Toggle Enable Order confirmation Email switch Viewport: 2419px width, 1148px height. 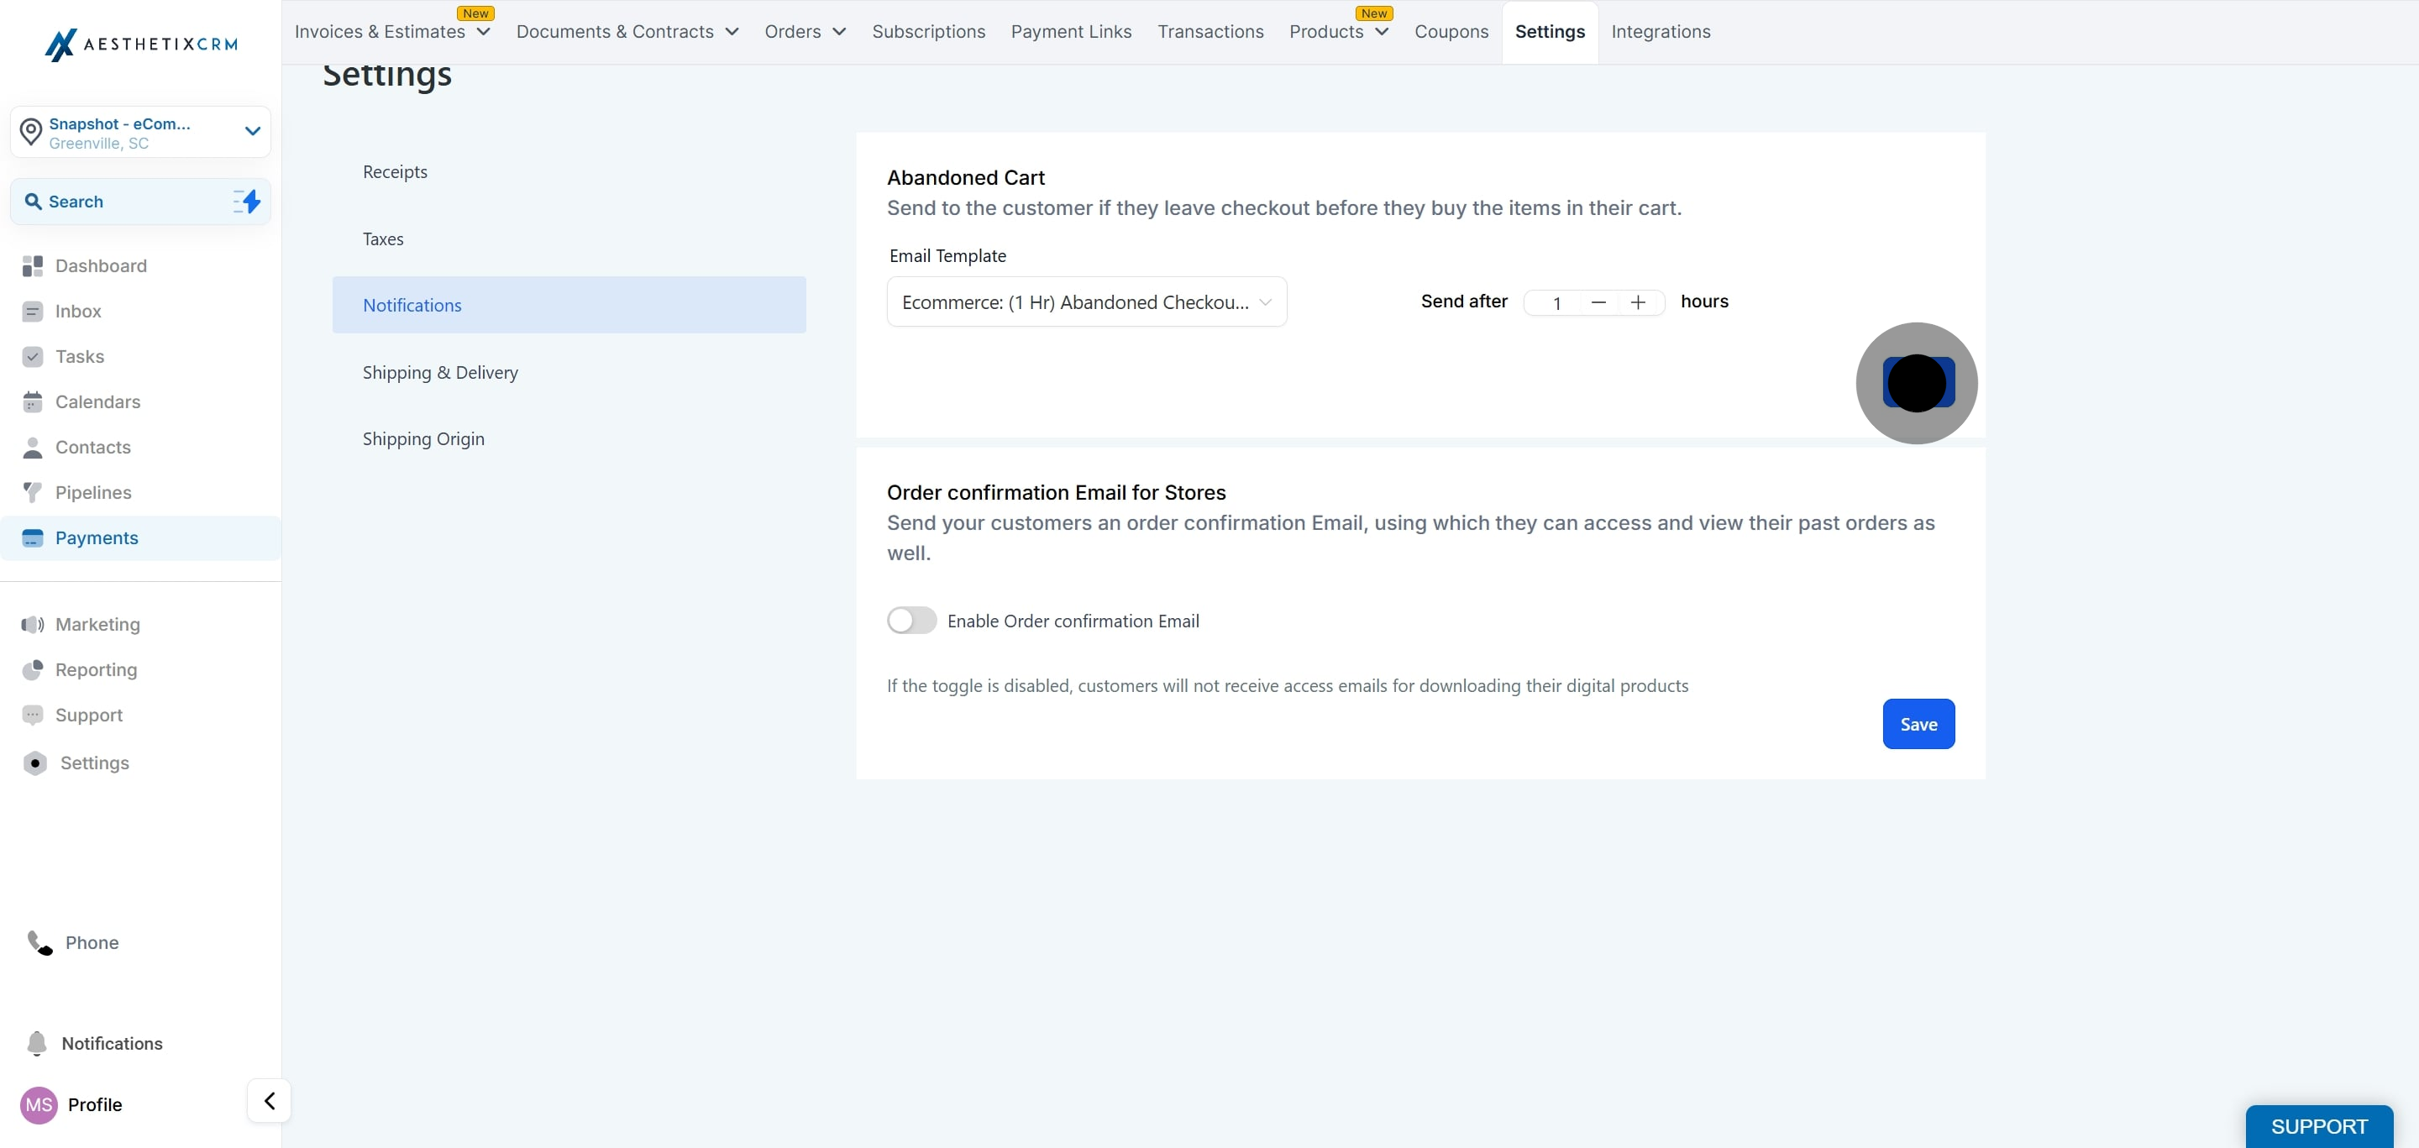[x=910, y=621]
